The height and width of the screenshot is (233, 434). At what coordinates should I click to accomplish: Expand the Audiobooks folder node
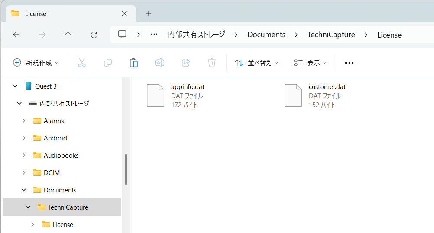click(x=24, y=155)
